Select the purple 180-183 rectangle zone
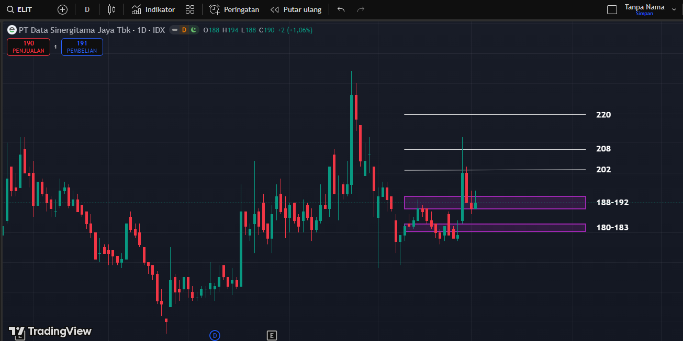The height and width of the screenshot is (341, 683). coord(495,228)
